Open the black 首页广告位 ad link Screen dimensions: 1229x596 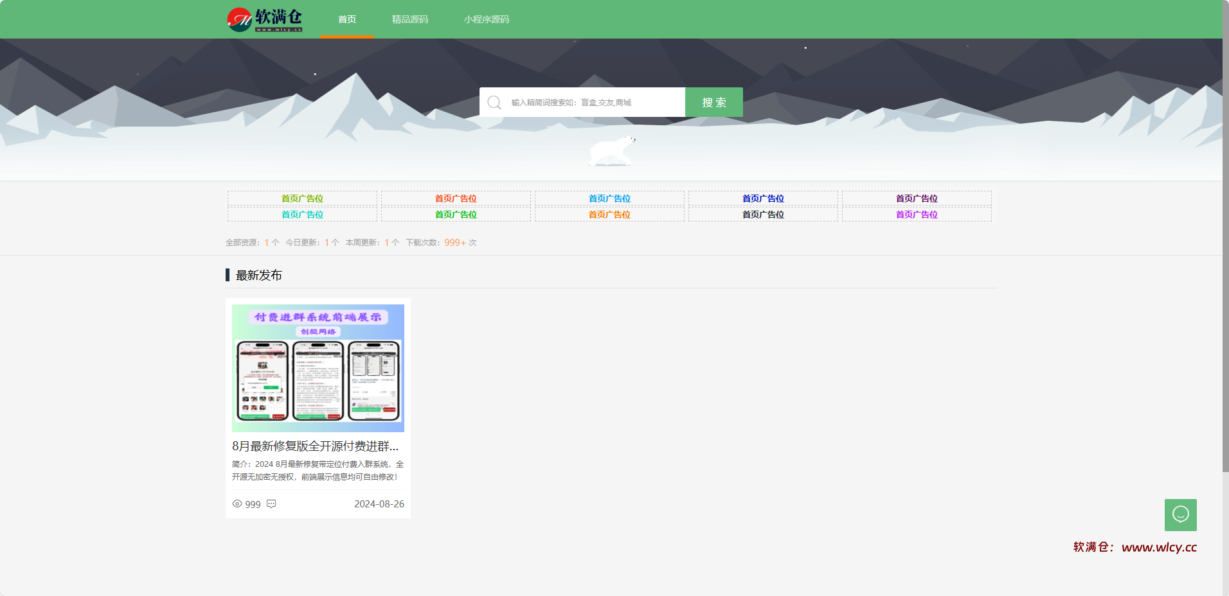[x=763, y=215]
